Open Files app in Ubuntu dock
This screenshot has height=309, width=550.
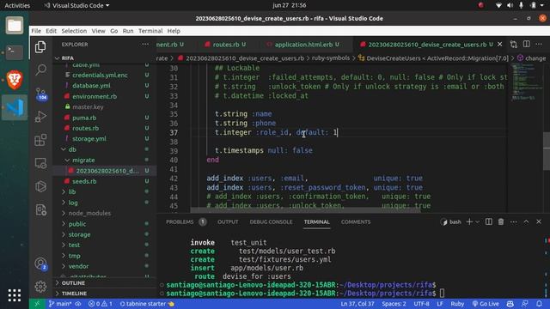(x=15, y=25)
